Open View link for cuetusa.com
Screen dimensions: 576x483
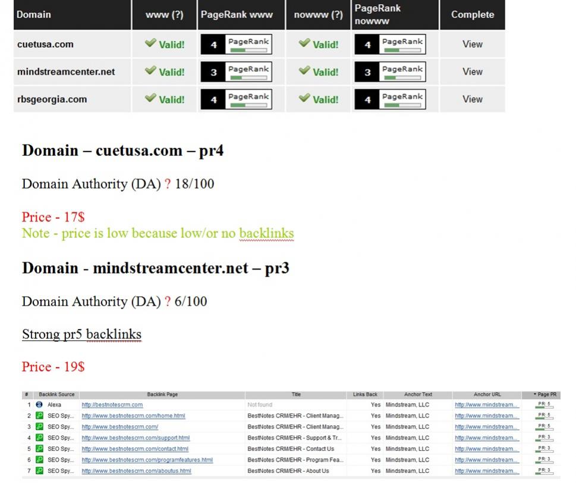473,44
